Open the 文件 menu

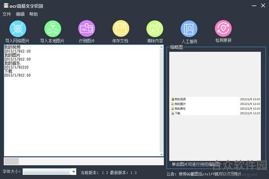[x=7, y=14]
